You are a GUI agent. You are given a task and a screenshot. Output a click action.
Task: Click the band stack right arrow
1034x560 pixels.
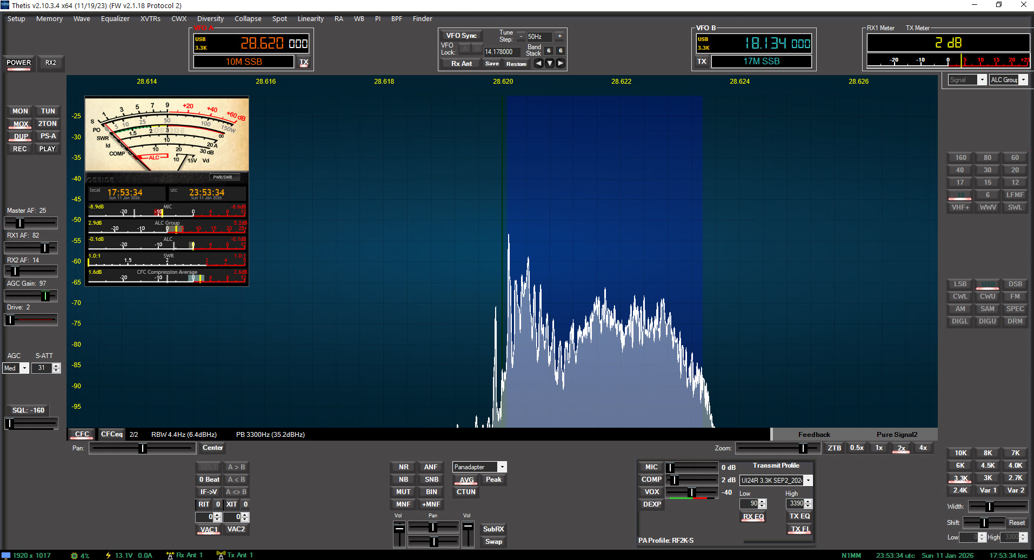561,63
